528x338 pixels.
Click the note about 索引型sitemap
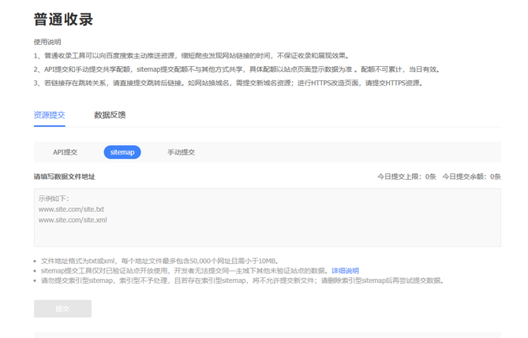click(x=242, y=280)
